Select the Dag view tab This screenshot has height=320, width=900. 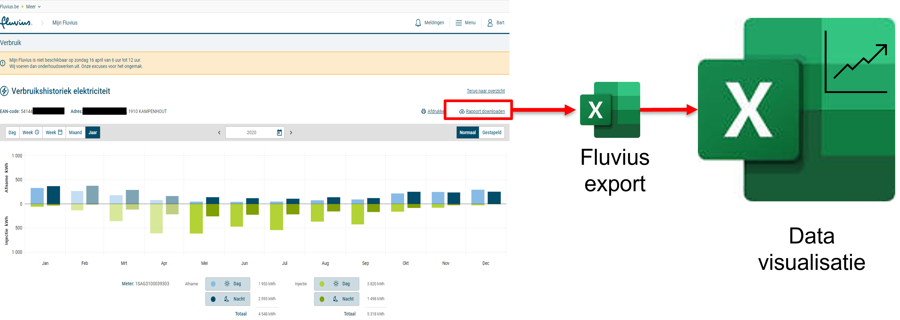click(x=12, y=133)
